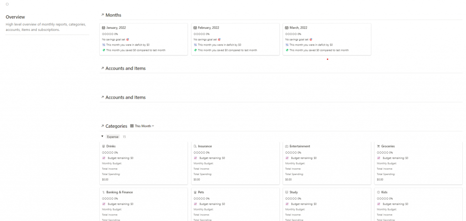Click the February, 2022 calendar icon
The width and height of the screenshot is (466, 221).
point(195,28)
